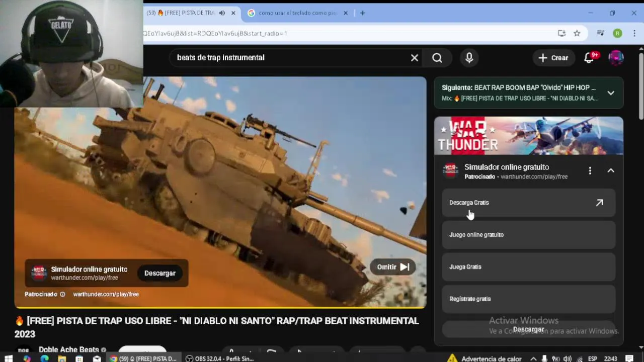
Task: Expand the Siguiente mix playlist panel
Action: (x=611, y=93)
